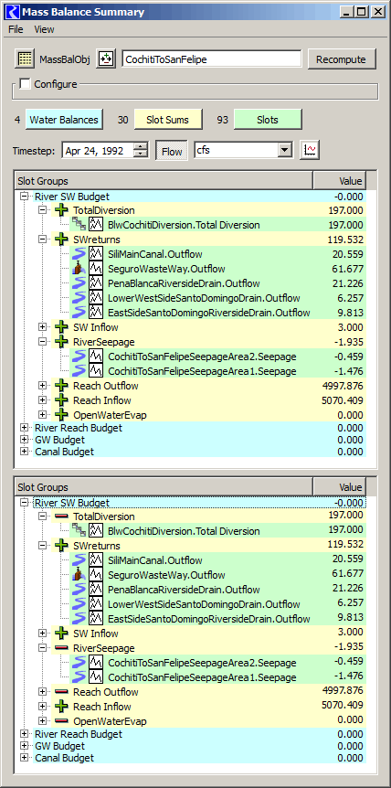Click the Recompute button

tap(342, 59)
